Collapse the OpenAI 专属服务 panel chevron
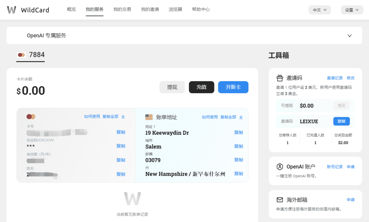 tap(349, 36)
